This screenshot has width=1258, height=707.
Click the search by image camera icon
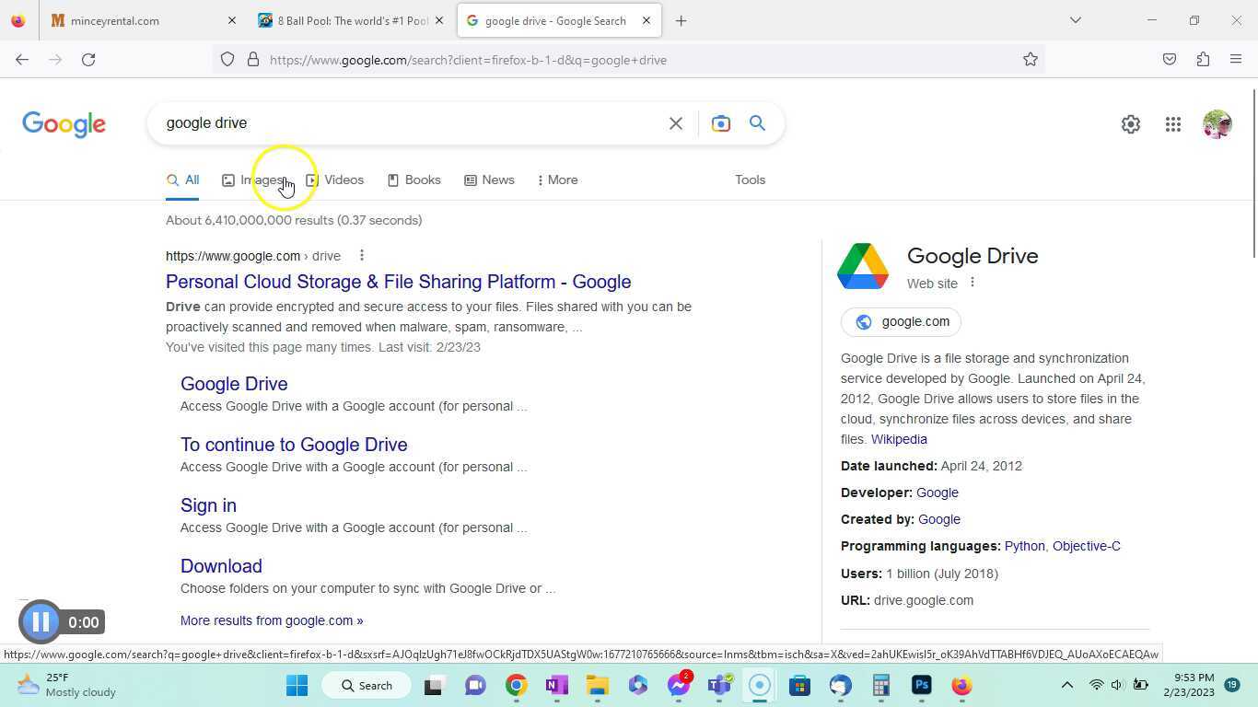(721, 122)
